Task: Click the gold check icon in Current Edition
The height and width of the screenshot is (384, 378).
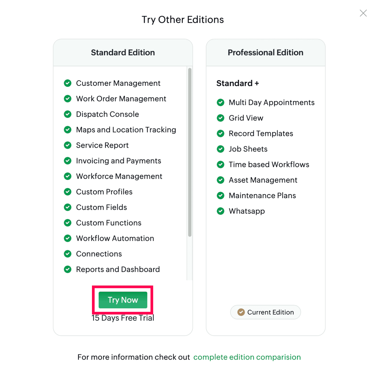Action: tap(241, 312)
